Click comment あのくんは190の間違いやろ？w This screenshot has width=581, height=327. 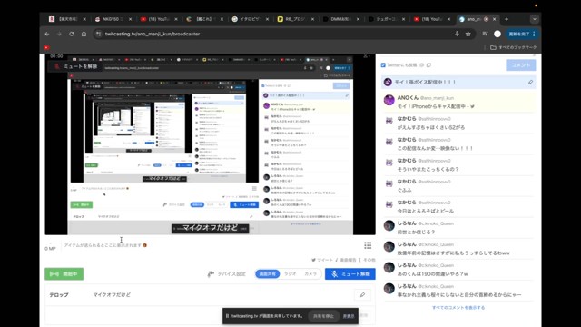[432, 274]
